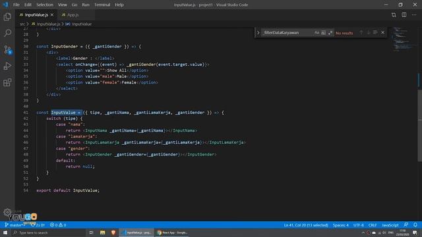
Task: Click the find input containing filterDataKaryawan
Action: point(287,32)
